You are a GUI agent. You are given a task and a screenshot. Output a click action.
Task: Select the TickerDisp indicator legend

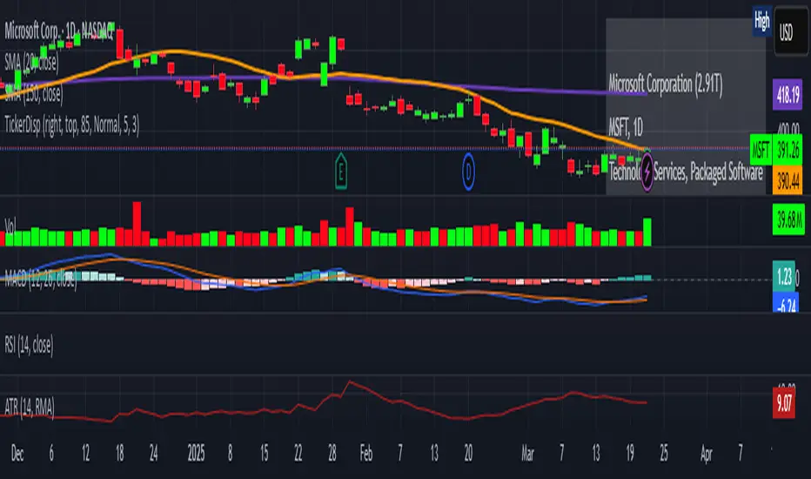click(72, 125)
